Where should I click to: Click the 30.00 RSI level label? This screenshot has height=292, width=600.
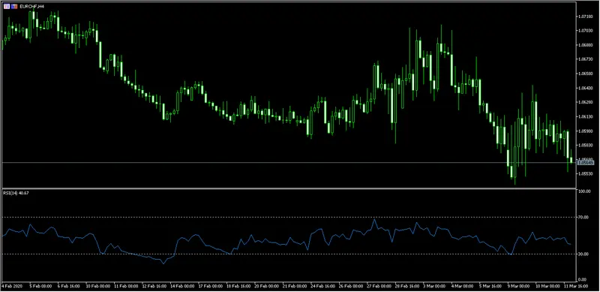click(x=584, y=254)
